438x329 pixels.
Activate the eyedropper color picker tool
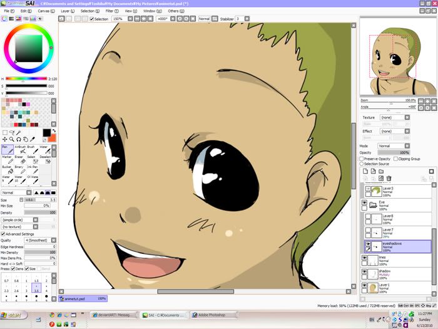[x=33, y=139]
